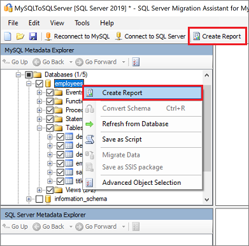249x246 pixels.
Task: Click Create Report in the toolbar
Action: (x=217, y=36)
